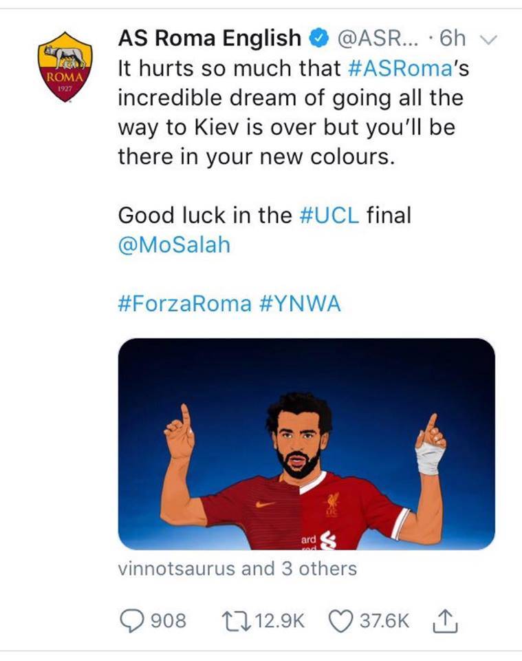Screen dimensions: 522x661
Task: Open the #UCL hashtag
Action: [x=330, y=216]
